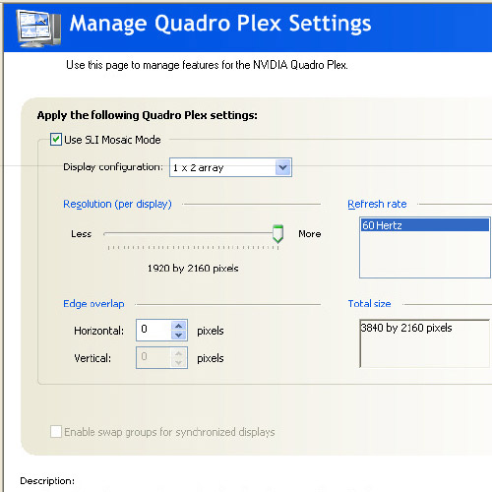Screen dimensions: 492x492
Task: Click empty area of refresh rate listbox
Action: pyautogui.click(x=425, y=254)
